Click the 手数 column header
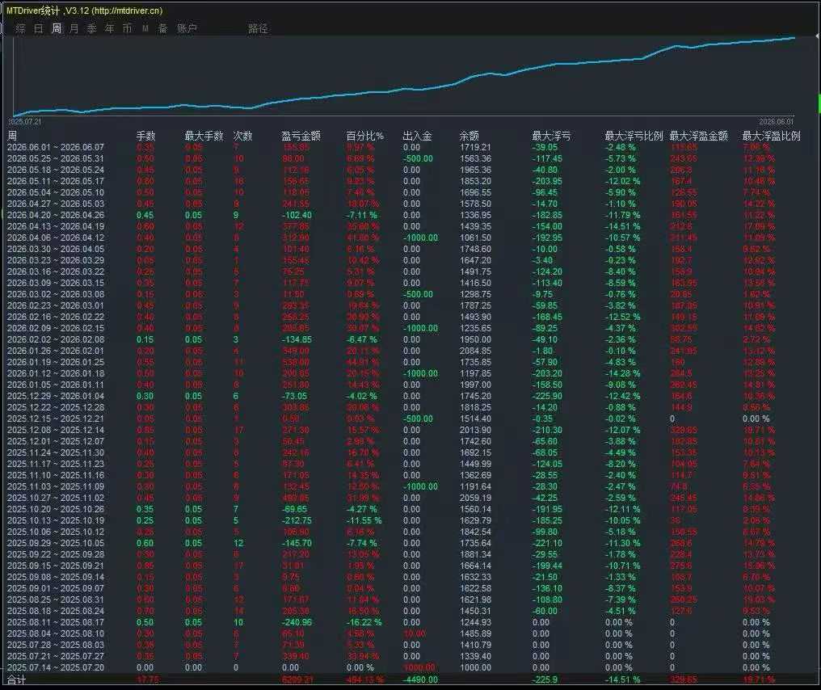Image resolution: width=821 pixels, height=690 pixels. tap(146, 136)
